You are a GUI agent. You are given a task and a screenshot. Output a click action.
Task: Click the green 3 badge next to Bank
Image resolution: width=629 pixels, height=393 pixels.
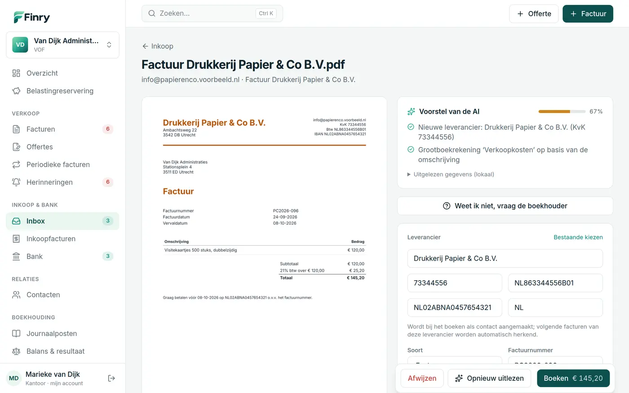coord(108,256)
